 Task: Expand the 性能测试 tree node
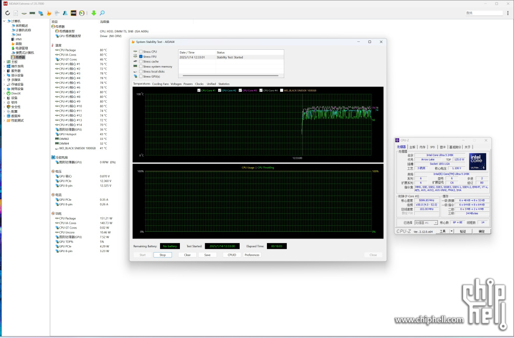click(x=4, y=121)
